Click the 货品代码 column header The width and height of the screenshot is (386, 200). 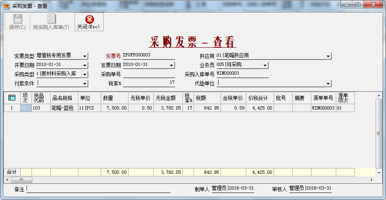point(41,98)
